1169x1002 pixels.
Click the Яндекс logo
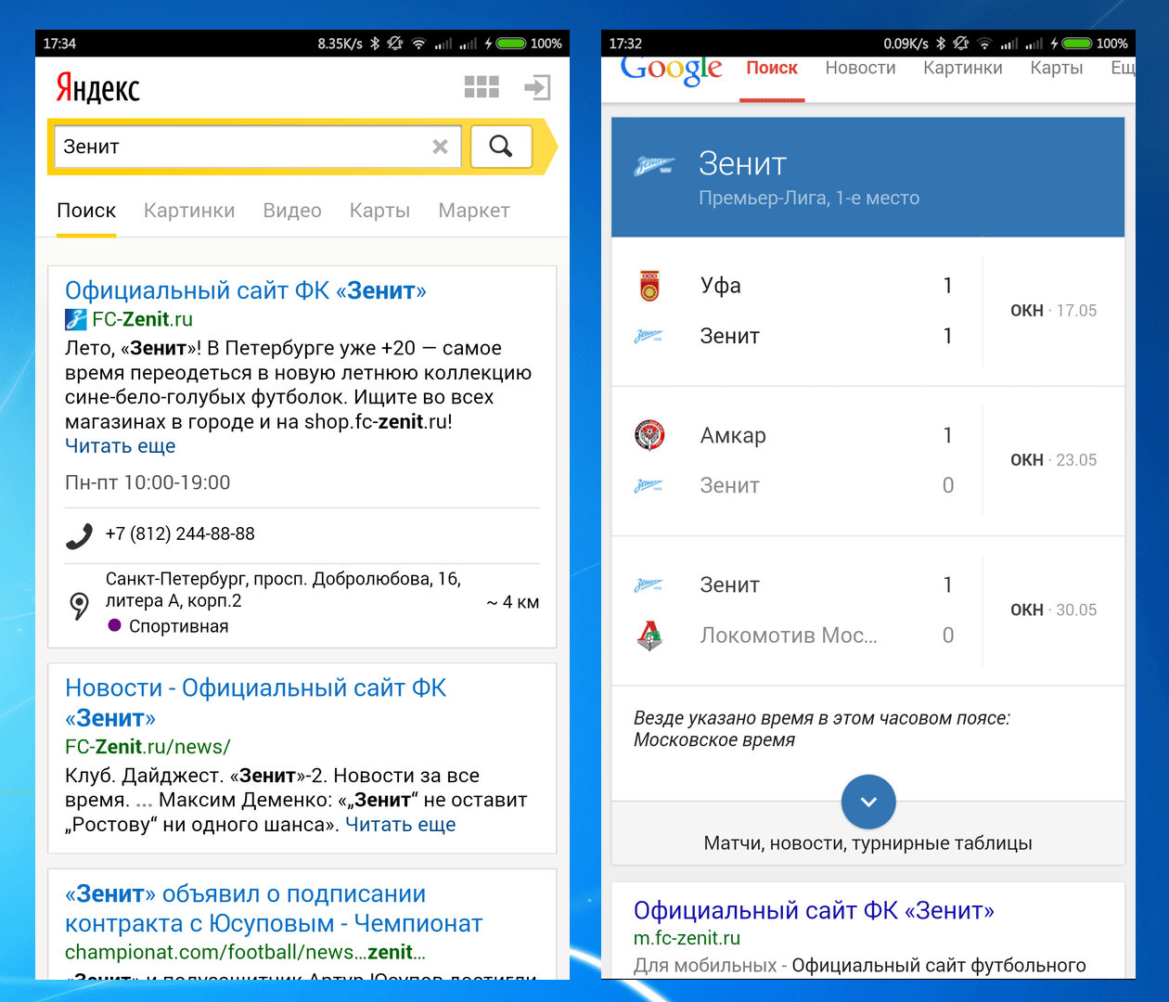coord(97,88)
